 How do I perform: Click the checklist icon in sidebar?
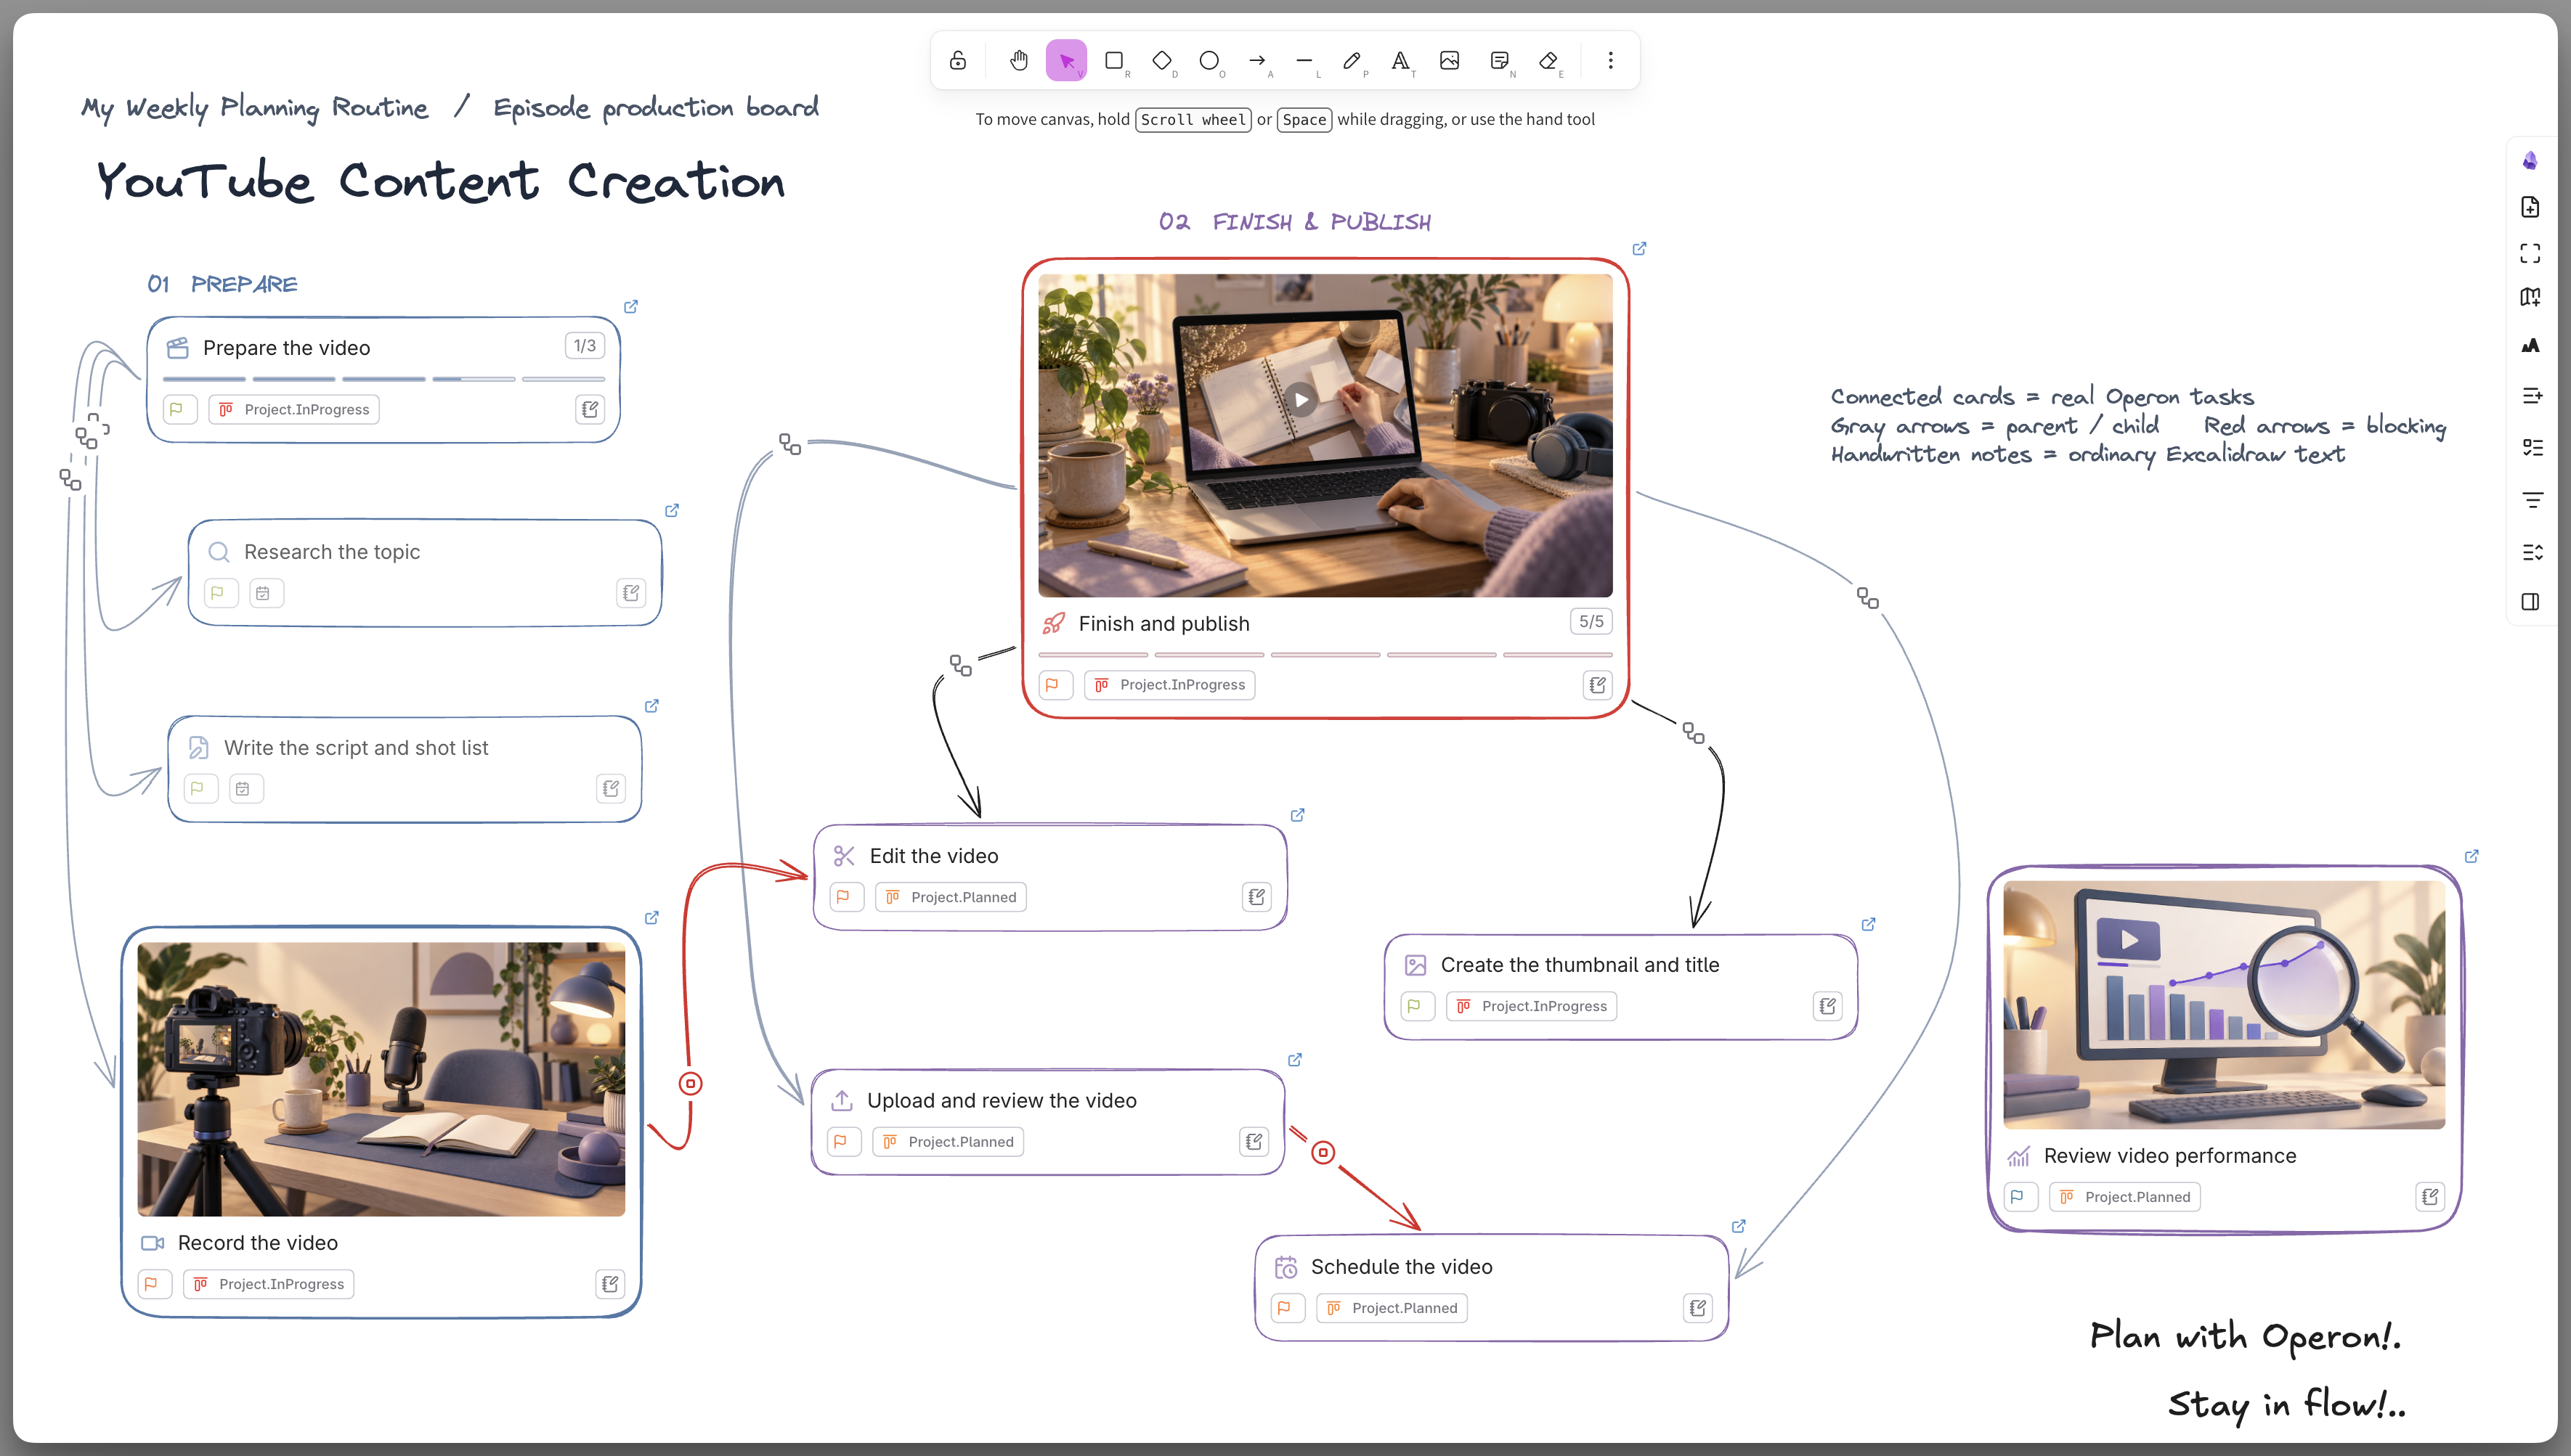tap(2532, 447)
